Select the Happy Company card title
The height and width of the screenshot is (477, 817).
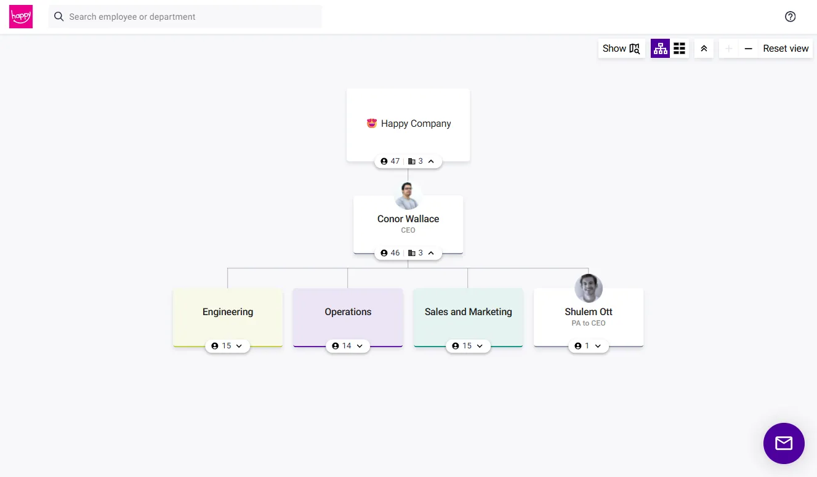(416, 124)
